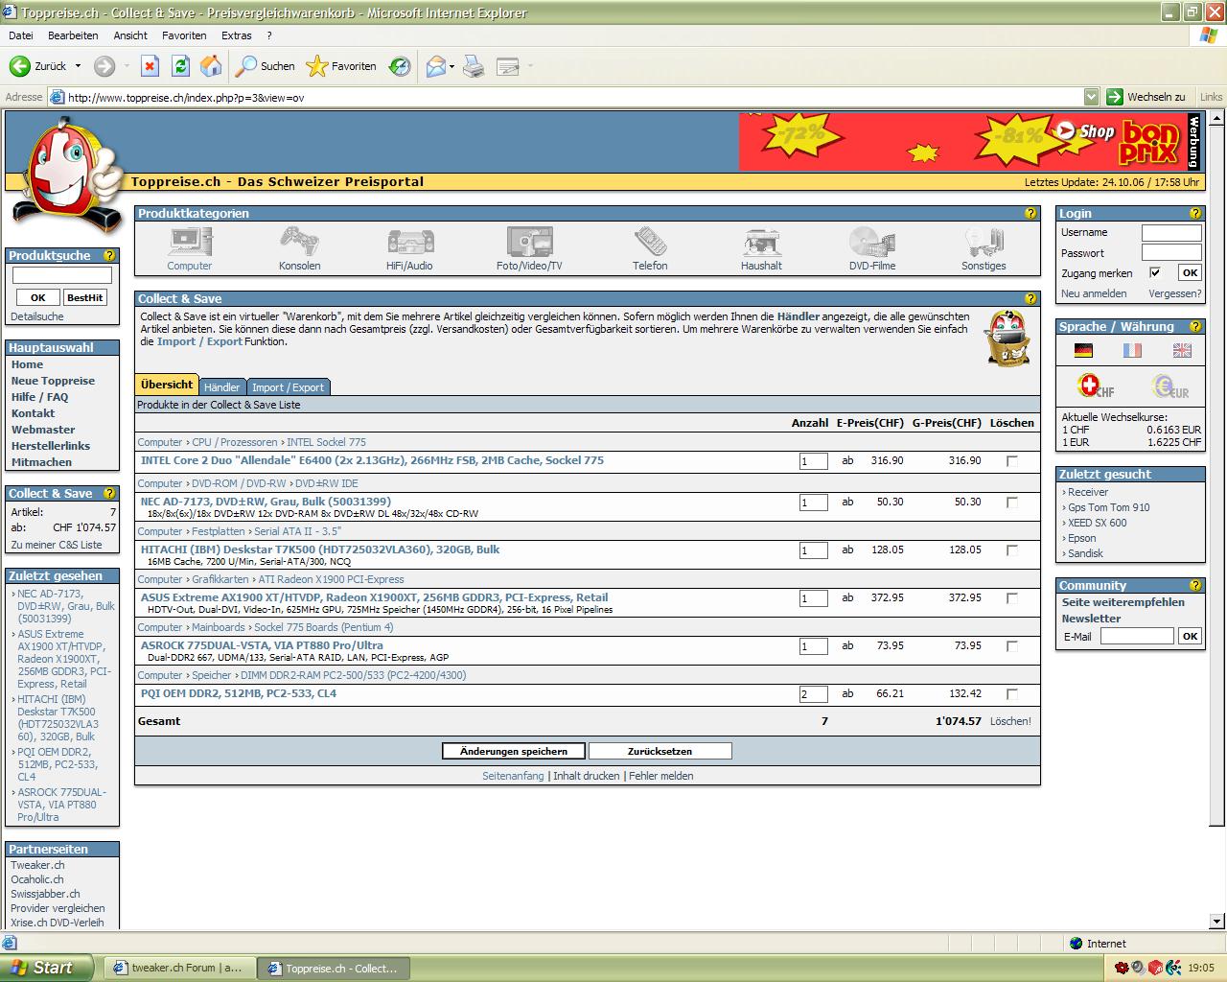Mark PQI OEM DDR2 row for deletion
Image resolution: width=1227 pixels, height=982 pixels.
1011,694
